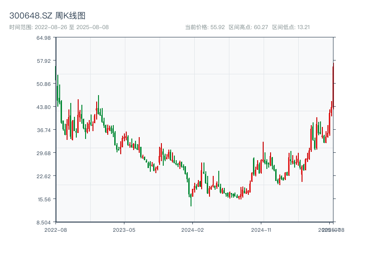Select the latest candle at chart's right edge
Image resolution: width=370 pixels, height=277 pixels.
333,85
